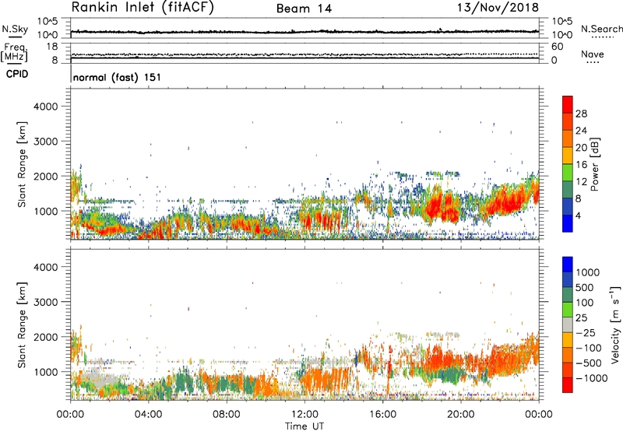Click the '4000' tick on the power panel axis
Viewport: 623px width, 431px height.
(x=46, y=107)
